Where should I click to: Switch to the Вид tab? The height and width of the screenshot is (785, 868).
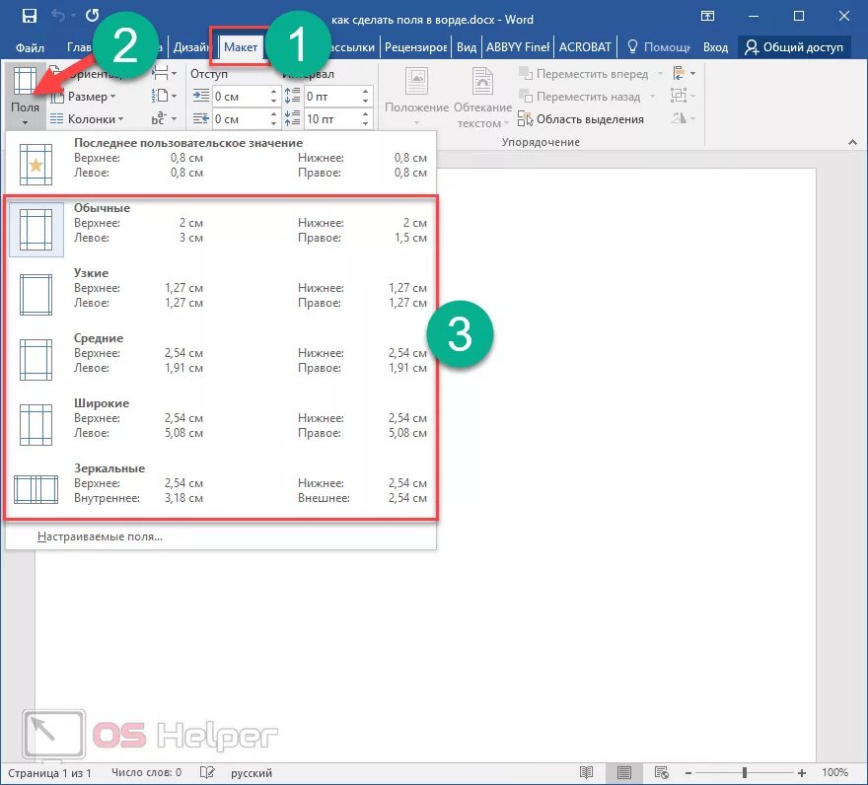click(467, 47)
